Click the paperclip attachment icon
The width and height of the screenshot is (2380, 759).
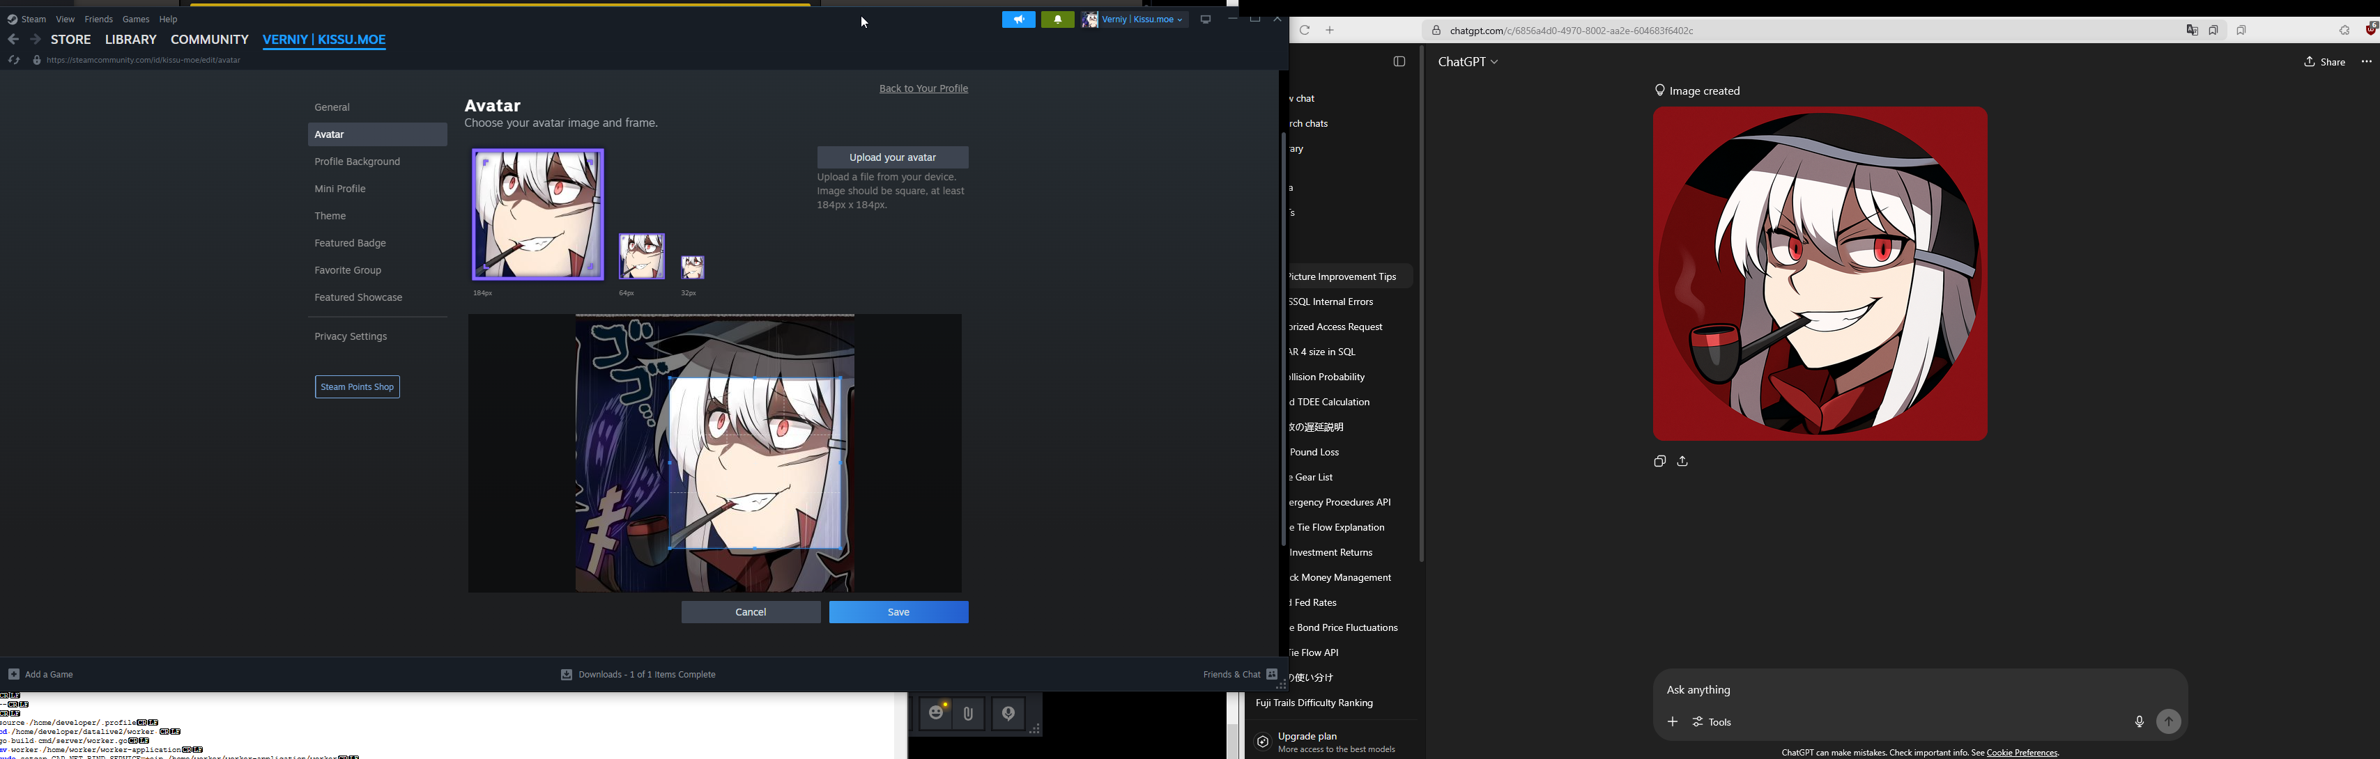(968, 714)
